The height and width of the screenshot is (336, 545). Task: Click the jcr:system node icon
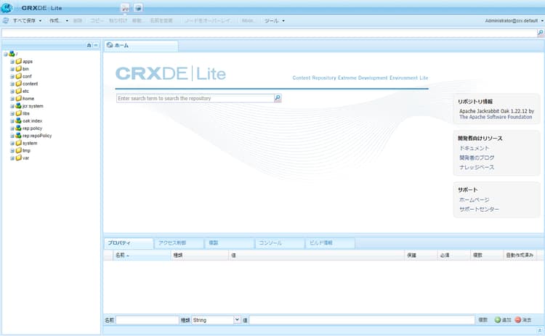point(18,106)
